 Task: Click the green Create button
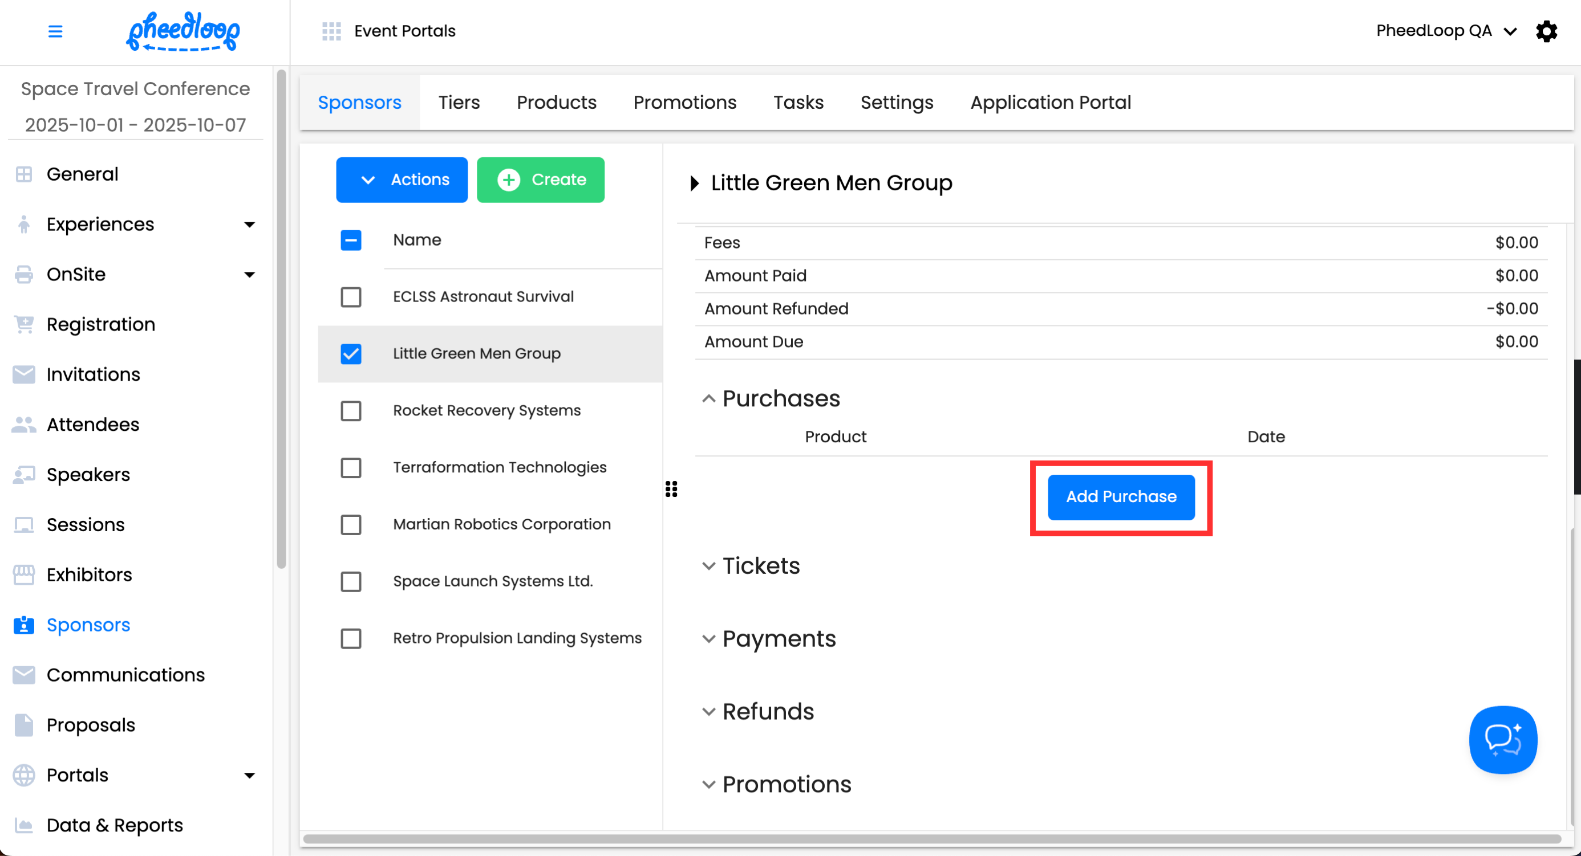540,180
